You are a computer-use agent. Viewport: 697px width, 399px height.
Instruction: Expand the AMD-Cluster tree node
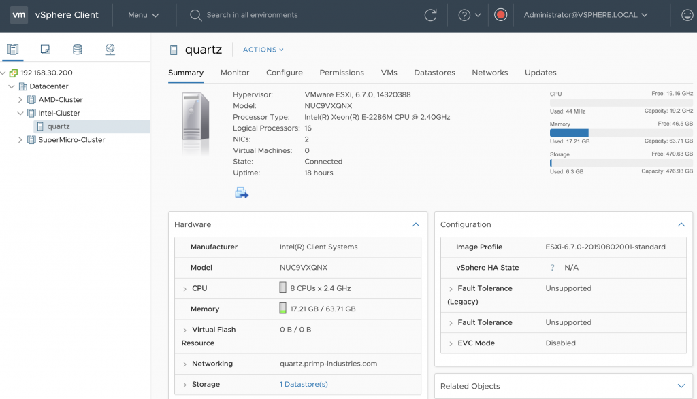pyautogui.click(x=20, y=99)
